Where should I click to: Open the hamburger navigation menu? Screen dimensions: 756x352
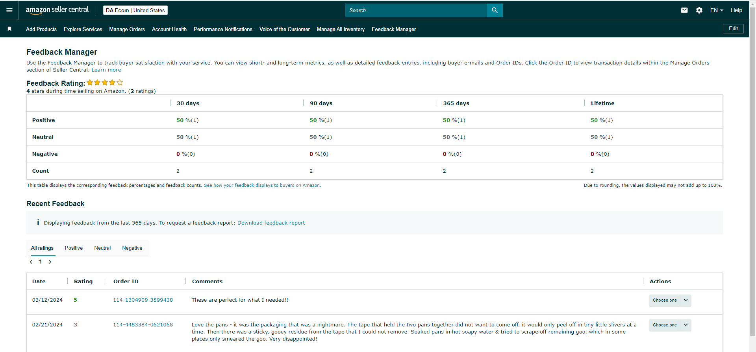point(9,10)
